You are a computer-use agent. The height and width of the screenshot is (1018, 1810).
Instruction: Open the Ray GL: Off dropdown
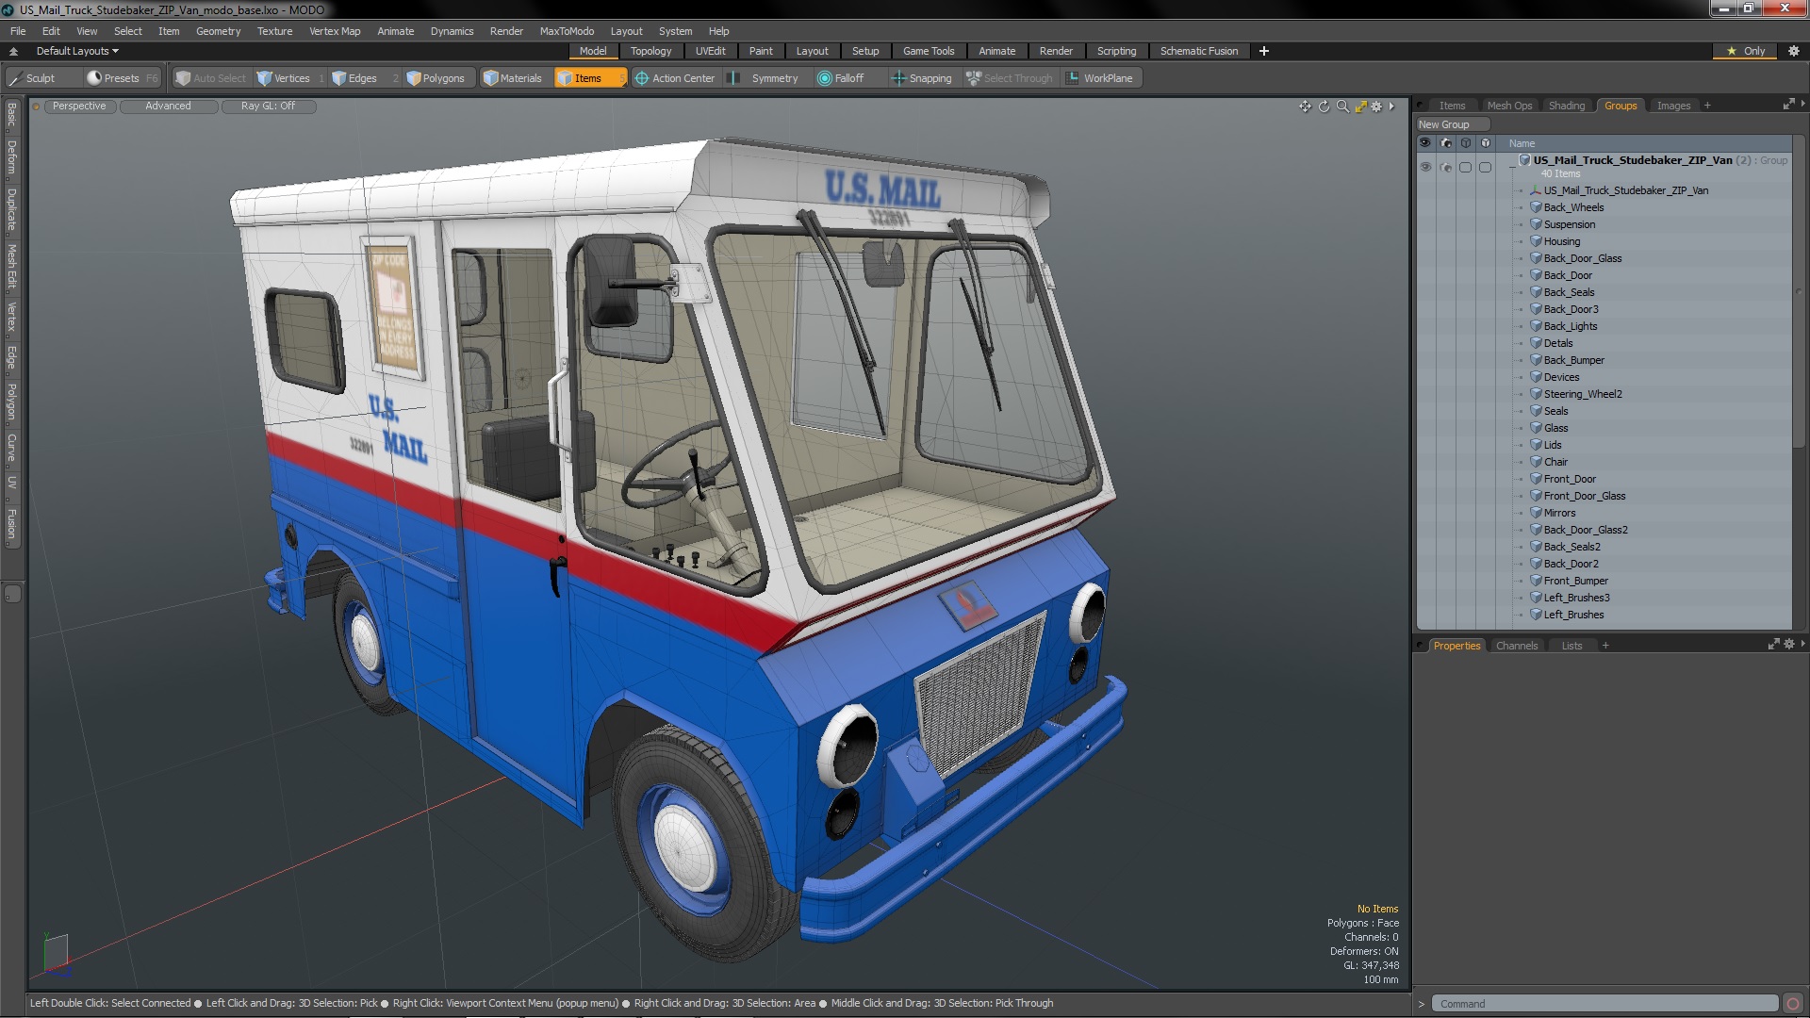click(x=268, y=107)
